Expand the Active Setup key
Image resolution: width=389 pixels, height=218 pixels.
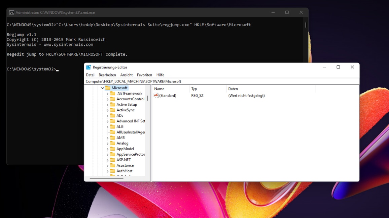(108, 104)
